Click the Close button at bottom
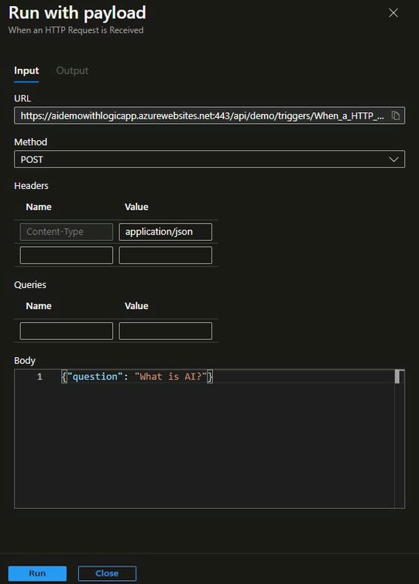This screenshot has height=584, width=419. (x=107, y=573)
